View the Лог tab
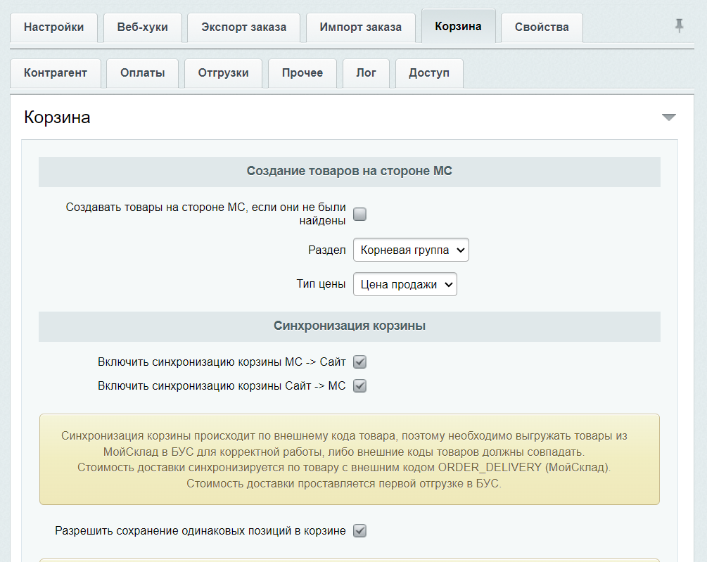Viewport: 707px width, 562px height. click(x=366, y=72)
